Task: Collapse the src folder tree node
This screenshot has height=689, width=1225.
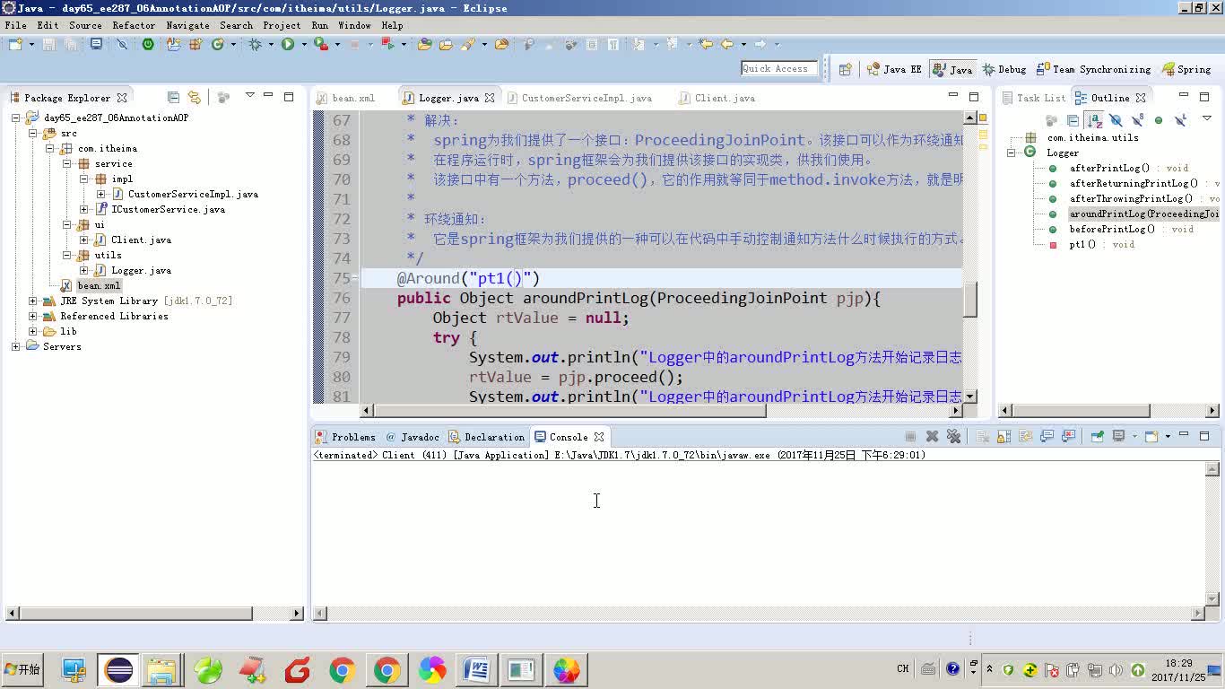Action: click(33, 133)
